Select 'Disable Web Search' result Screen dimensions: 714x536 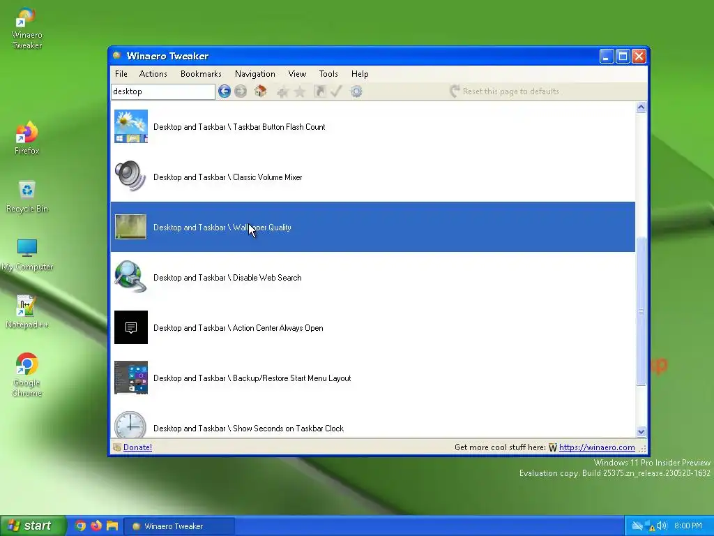tap(372, 277)
